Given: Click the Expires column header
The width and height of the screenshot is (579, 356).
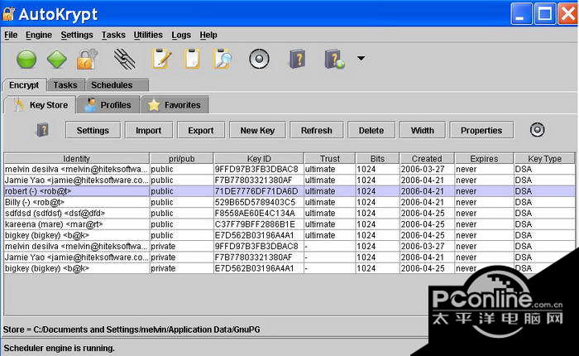Looking at the screenshot, I should pyautogui.click(x=484, y=159).
